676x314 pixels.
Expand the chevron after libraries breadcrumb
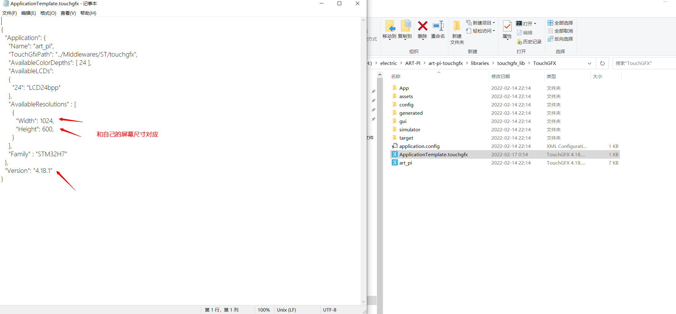click(x=493, y=63)
